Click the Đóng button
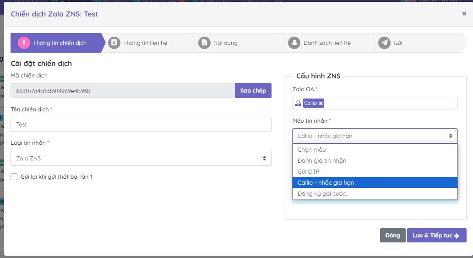This screenshot has height=258, width=473. [392, 236]
